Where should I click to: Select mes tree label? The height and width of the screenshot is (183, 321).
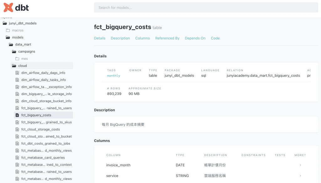(x=24, y=58)
